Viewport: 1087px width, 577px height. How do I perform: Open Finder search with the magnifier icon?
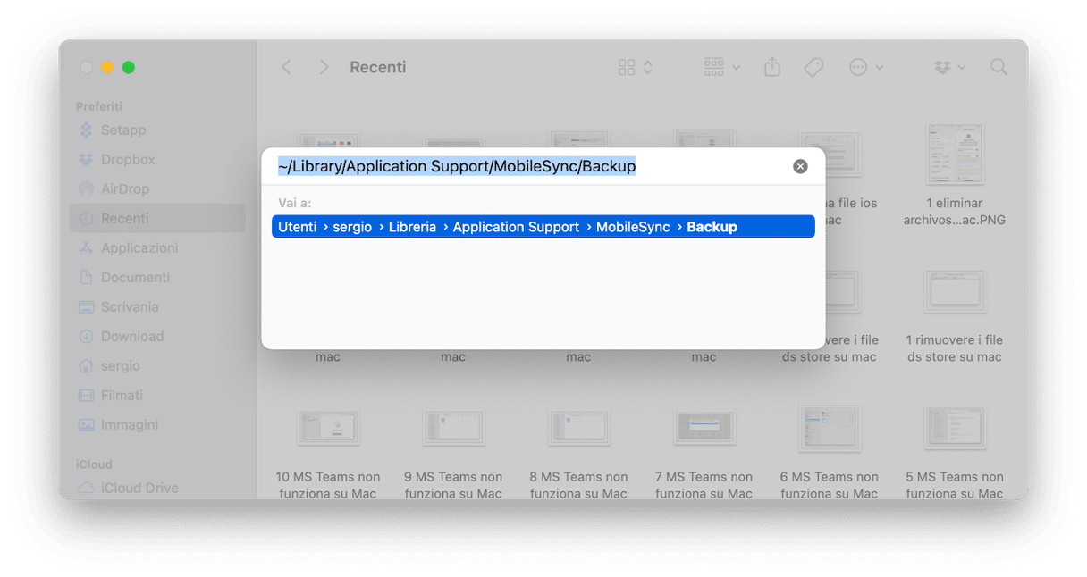click(x=999, y=68)
